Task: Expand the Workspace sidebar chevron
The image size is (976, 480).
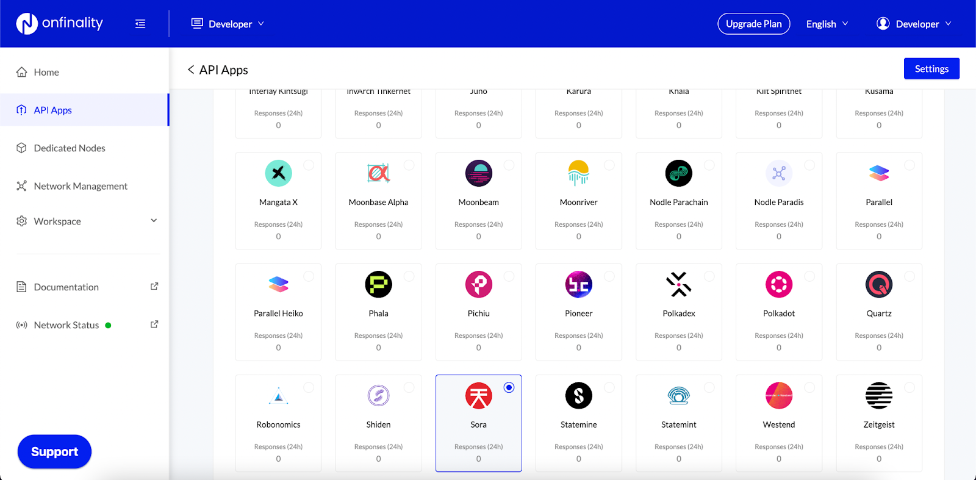Action: [x=154, y=221]
